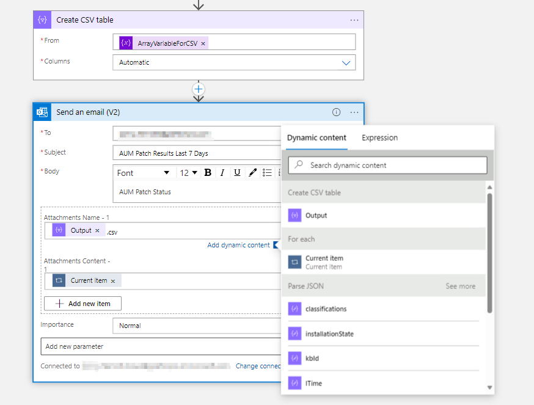534x405 pixels.
Task: Click the From input field
Action: [234, 42]
